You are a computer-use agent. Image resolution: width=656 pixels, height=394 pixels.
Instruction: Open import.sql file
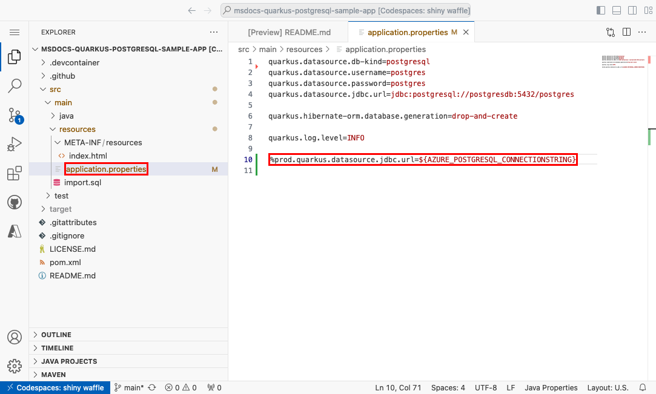pyautogui.click(x=128, y=183)
